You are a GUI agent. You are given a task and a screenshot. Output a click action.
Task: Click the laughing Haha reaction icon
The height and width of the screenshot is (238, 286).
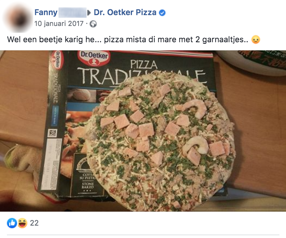22,223
